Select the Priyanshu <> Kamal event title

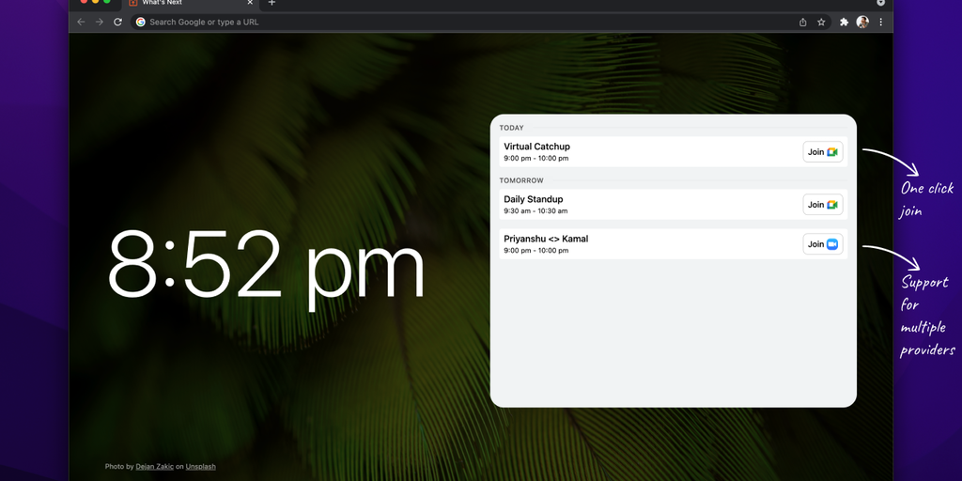click(546, 239)
